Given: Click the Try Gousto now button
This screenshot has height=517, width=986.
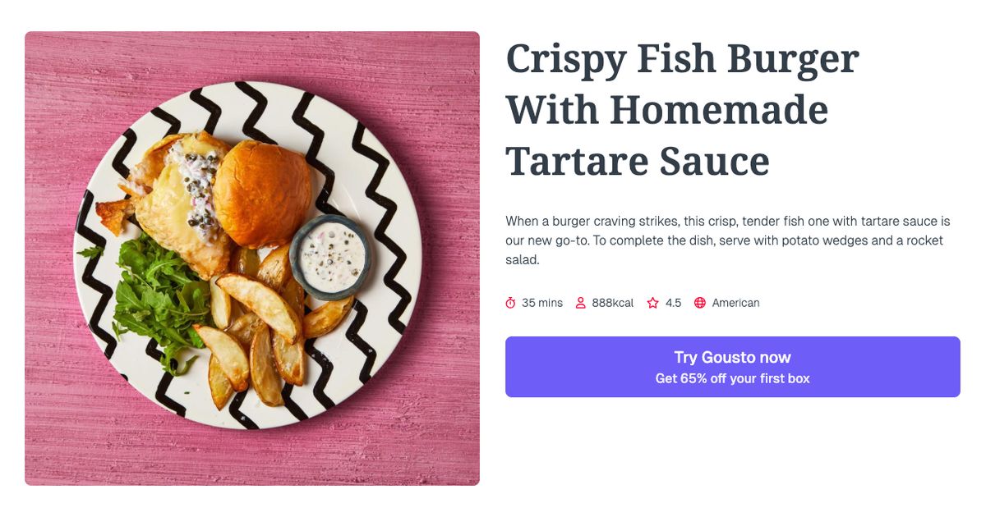Looking at the screenshot, I should click(732, 357).
